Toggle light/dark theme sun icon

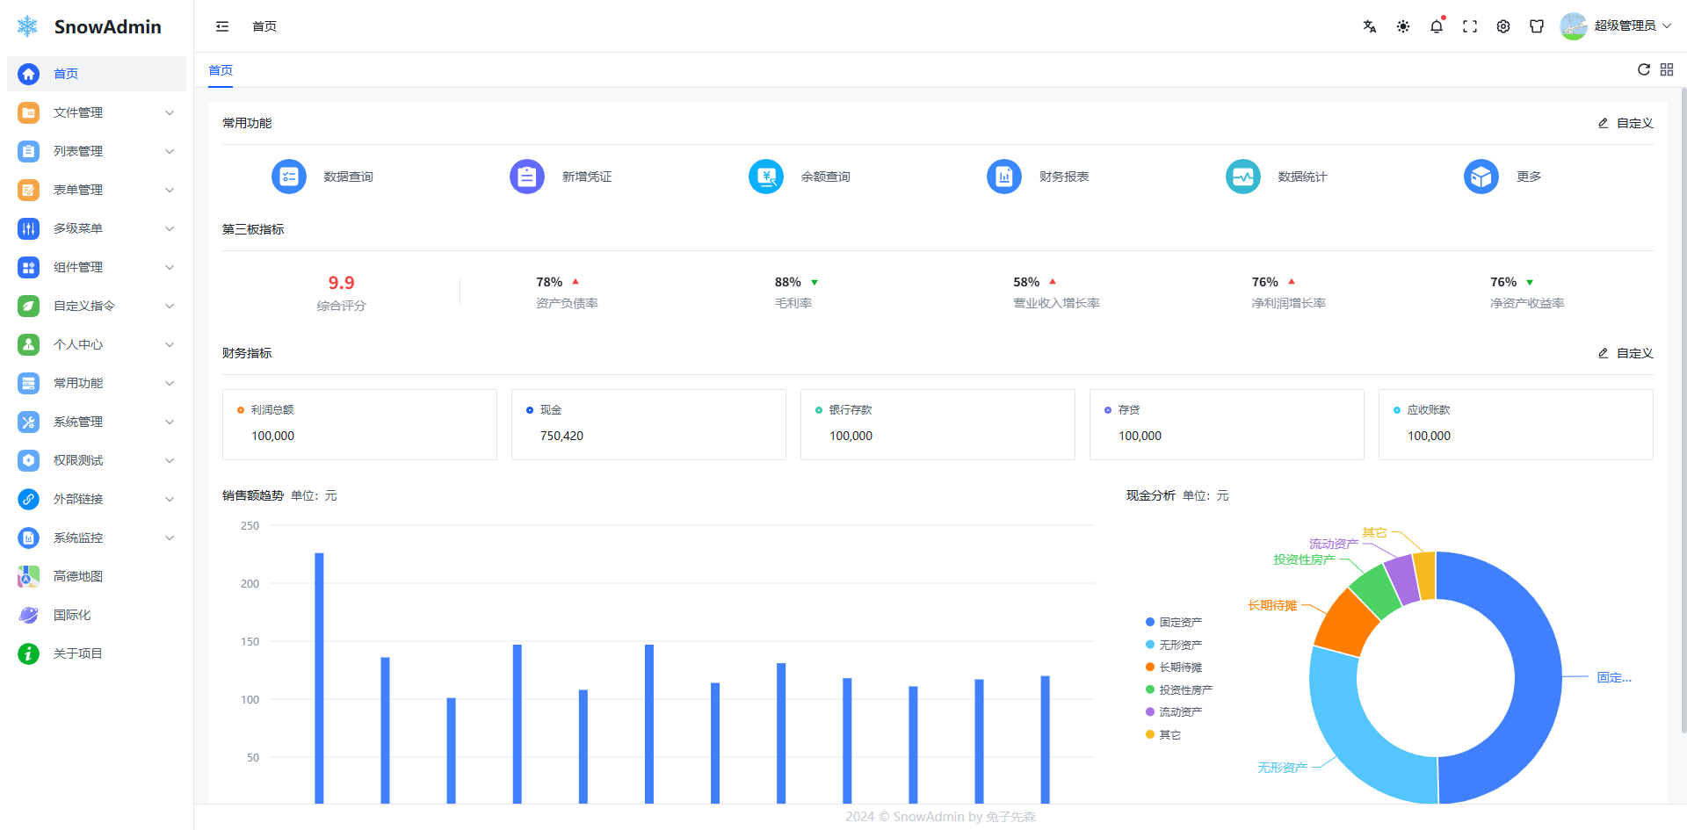click(1403, 26)
